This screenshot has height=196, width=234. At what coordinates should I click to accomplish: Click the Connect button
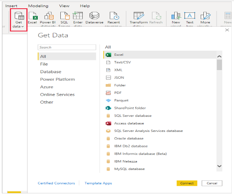(x=187, y=183)
